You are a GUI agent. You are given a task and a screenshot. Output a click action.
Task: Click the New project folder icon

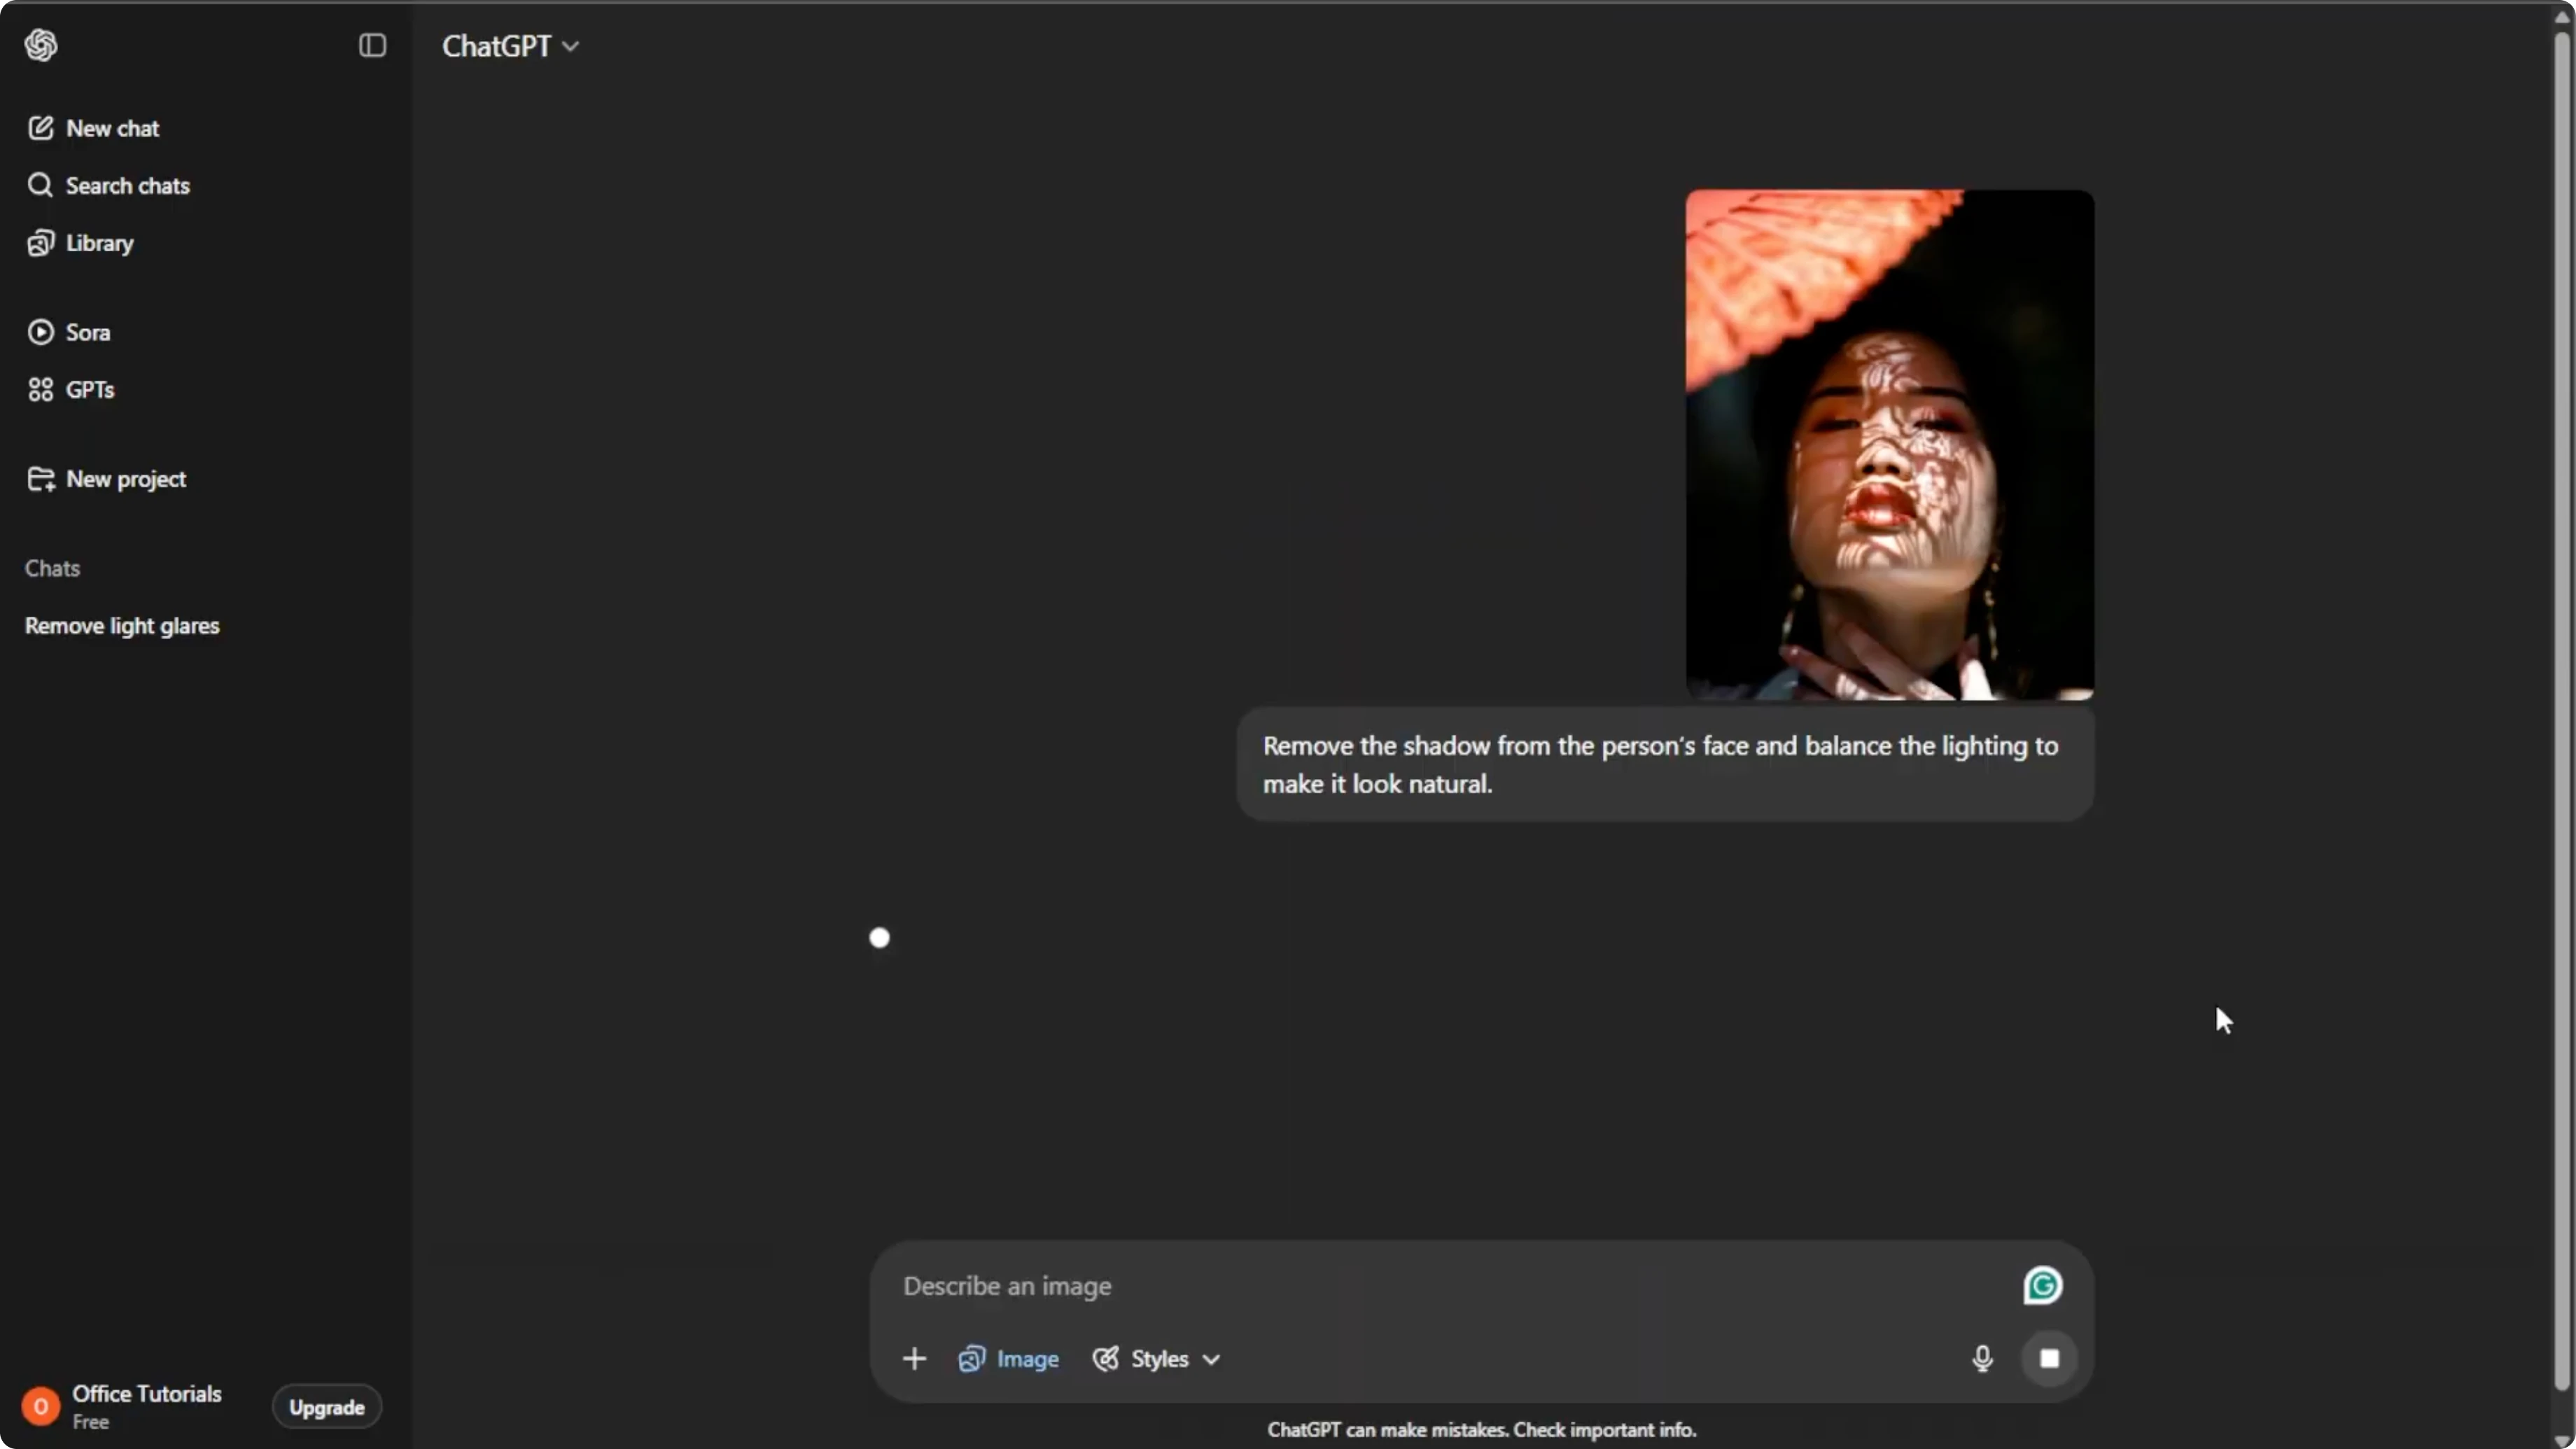[x=41, y=479]
